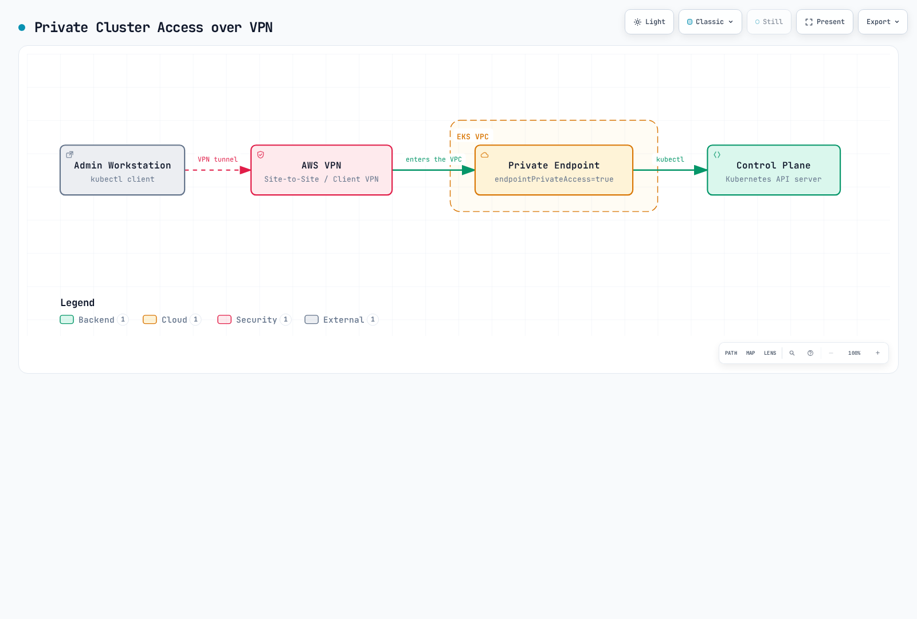This screenshot has width=917, height=619.
Task: Click the sun icon in the Light button
Action: pyautogui.click(x=637, y=22)
